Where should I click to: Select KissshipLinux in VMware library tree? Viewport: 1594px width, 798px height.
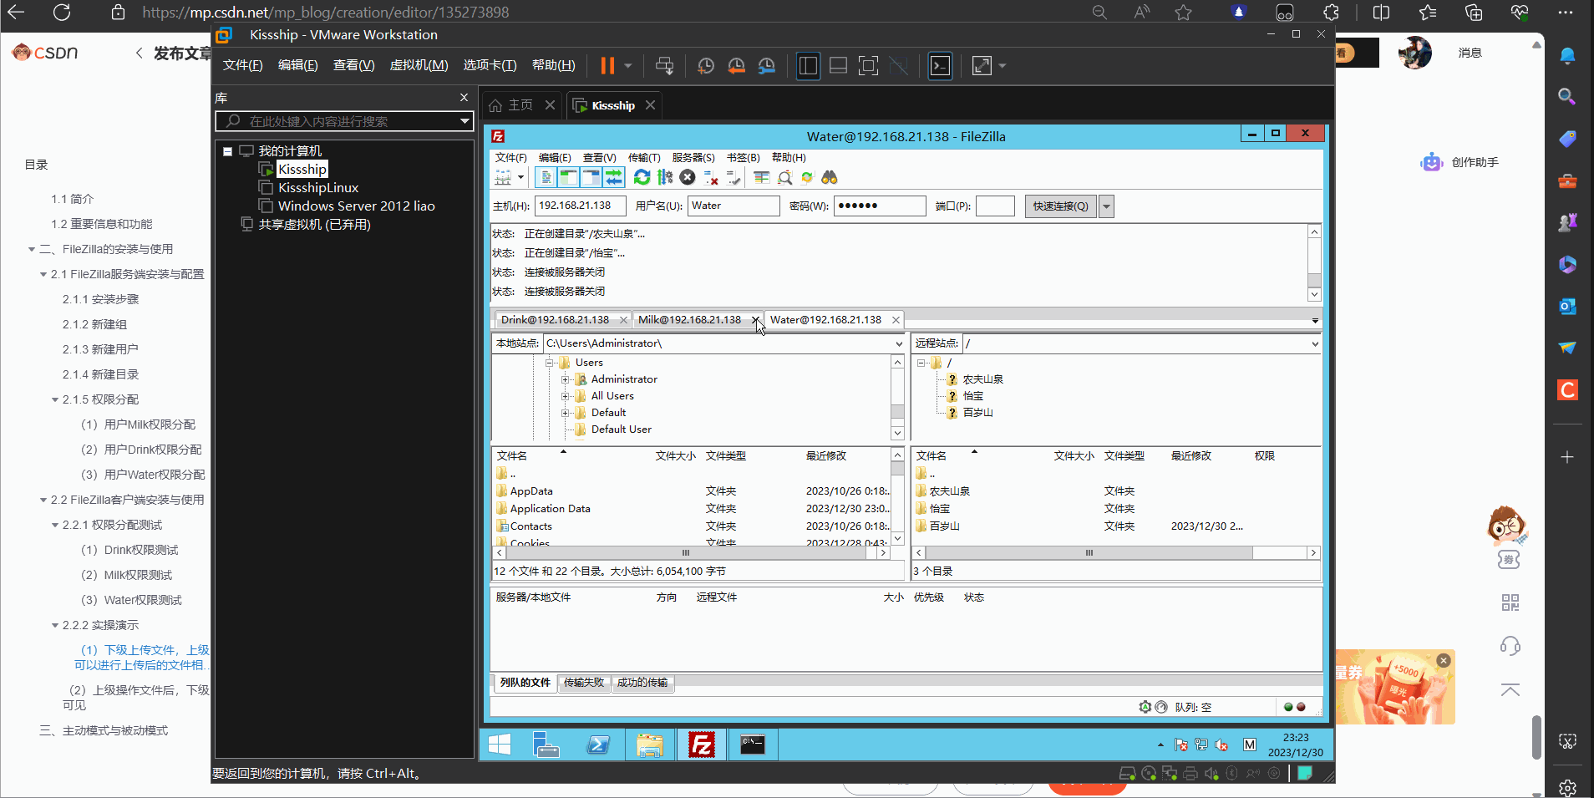(318, 188)
